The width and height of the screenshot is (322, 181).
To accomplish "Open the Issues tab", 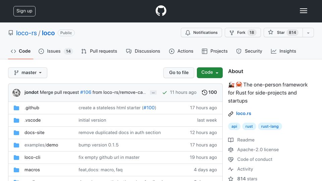I will pyautogui.click(x=55, y=51).
